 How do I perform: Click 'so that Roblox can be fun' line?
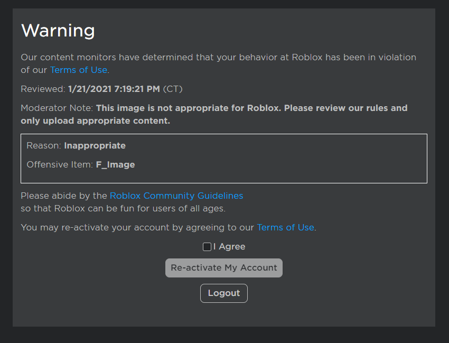[x=123, y=208]
